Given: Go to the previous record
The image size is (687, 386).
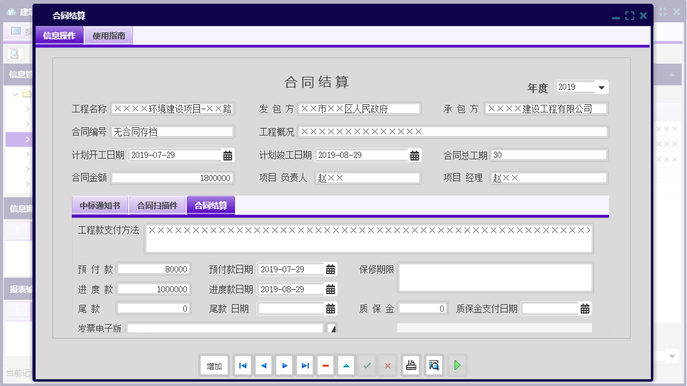Looking at the screenshot, I should tap(263, 365).
